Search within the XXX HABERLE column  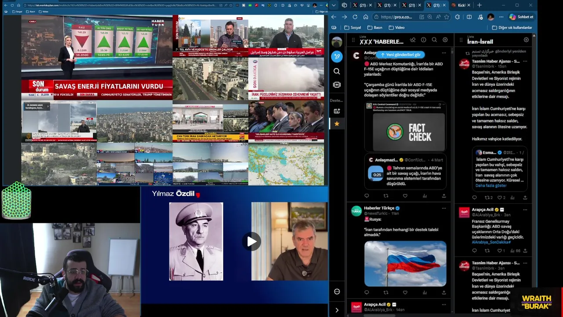[434, 40]
